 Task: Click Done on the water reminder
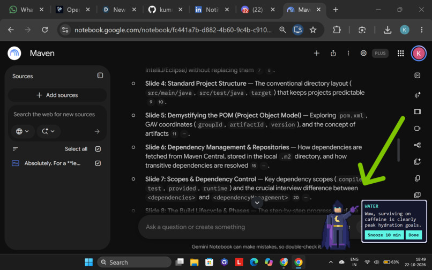414,235
